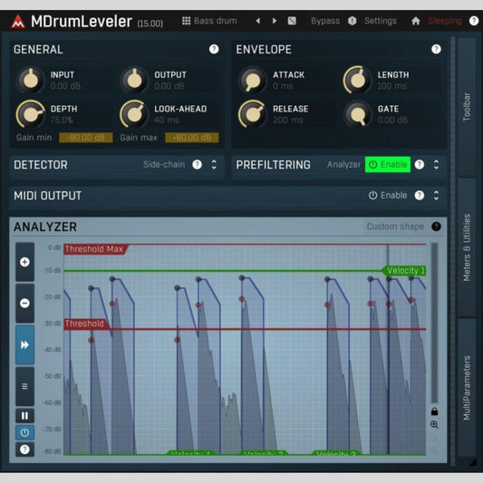Image resolution: width=483 pixels, height=483 pixels.
Task: Click the home icon in header
Action: (x=416, y=21)
